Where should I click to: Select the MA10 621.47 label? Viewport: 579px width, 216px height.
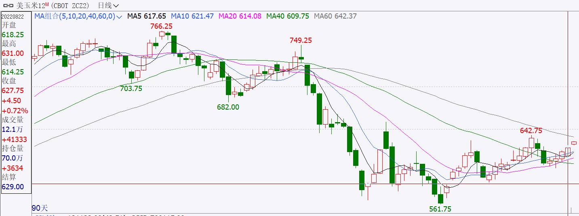[x=192, y=17]
